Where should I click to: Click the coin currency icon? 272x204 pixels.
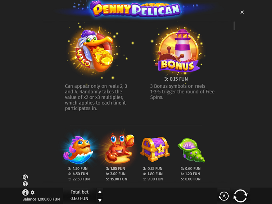[x=25, y=177]
